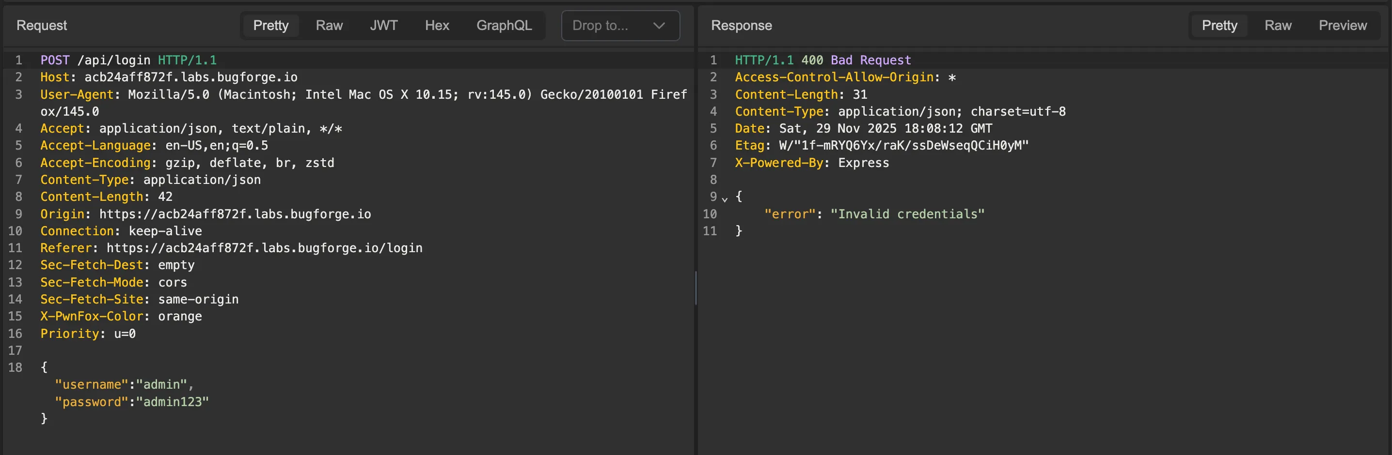1392x455 pixels.
Task: Click the Origin header URL in request
Action: point(235,214)
